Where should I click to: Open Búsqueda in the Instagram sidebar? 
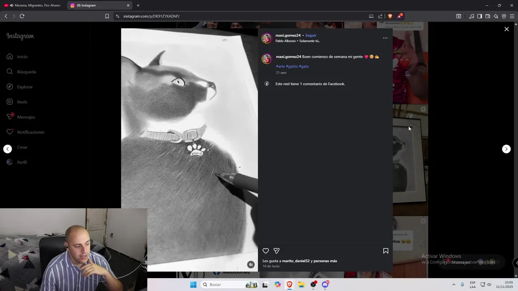point(21,72)
